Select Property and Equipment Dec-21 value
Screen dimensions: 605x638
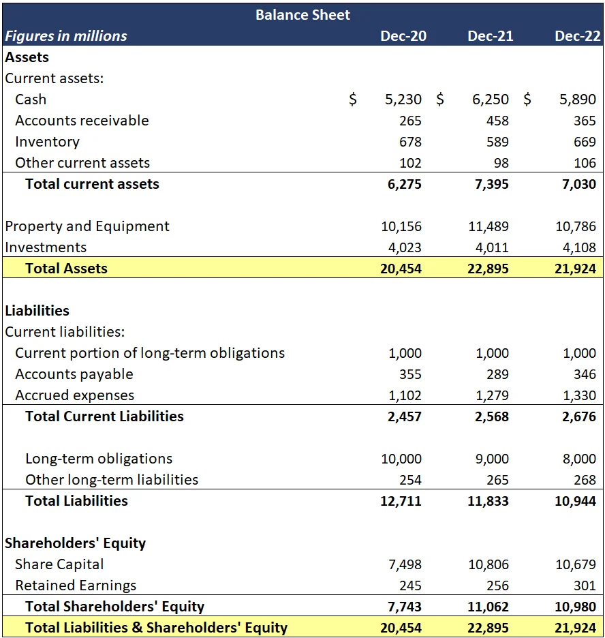[x=489, y=226]
